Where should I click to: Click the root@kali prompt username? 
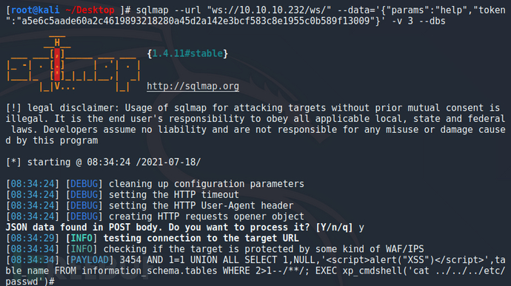click(36, 10)
